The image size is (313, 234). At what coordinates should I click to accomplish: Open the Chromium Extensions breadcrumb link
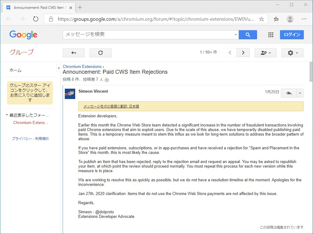pos(82,66)
